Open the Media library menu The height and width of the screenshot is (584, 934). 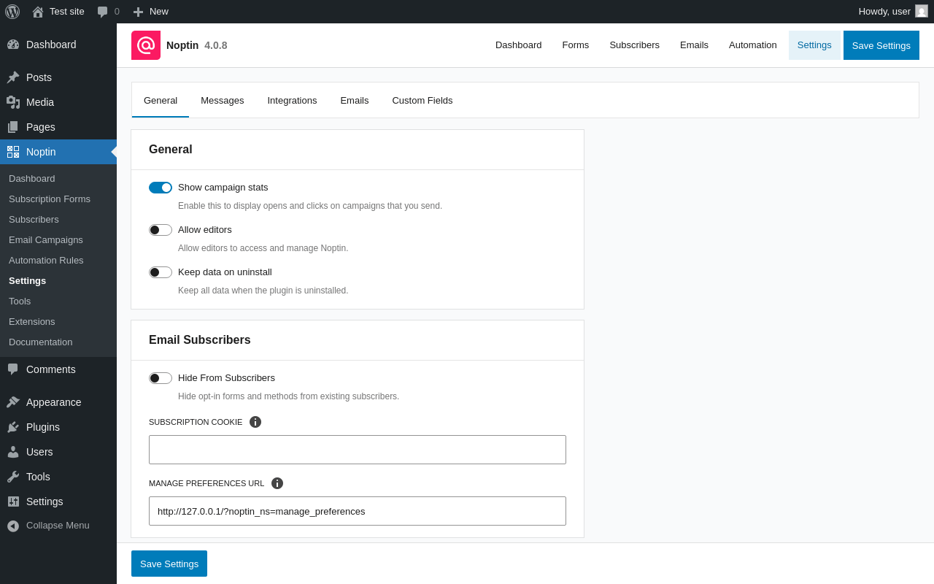(39, 102)
